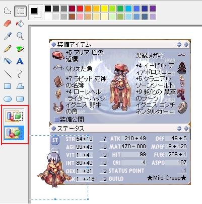The height and width of the screenshot is (204, 202).
Task: Pick the yellow color swatch
Action: (104, 9)
